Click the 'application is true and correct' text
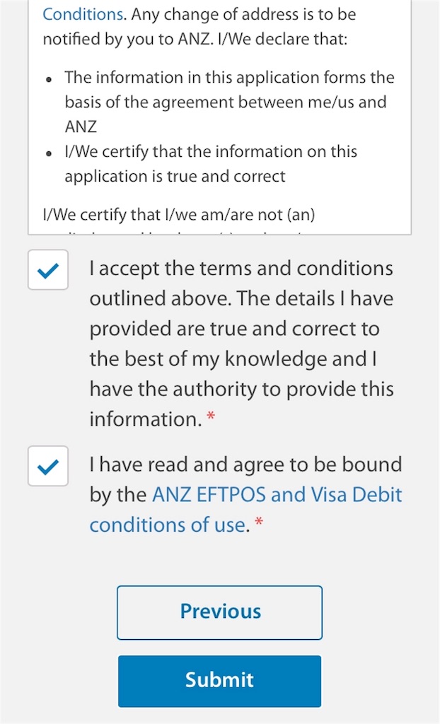Image resolution: width=440 pixels, height=724 pixels. click(x=175, y=176)
